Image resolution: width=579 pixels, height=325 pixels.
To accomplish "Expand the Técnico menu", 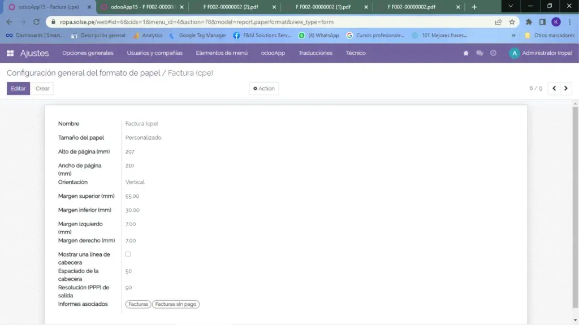I will click(x=356, y=53).
